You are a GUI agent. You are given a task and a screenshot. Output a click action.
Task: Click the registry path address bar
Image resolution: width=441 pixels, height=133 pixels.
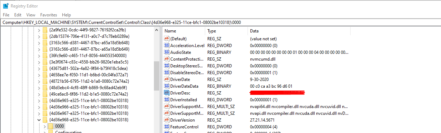coord(220,22)
